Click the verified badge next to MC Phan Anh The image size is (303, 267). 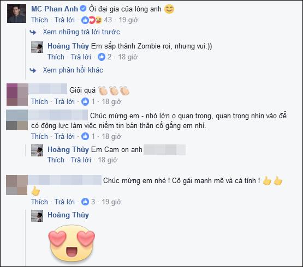tap(83, 9)
